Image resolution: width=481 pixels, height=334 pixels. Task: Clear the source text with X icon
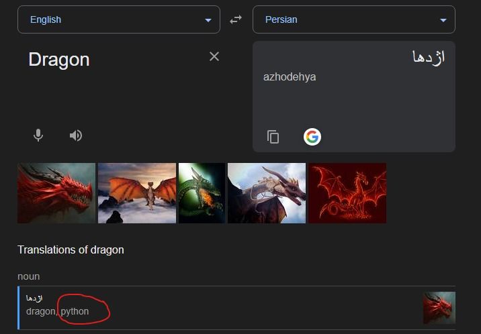(x=214, y=57)
